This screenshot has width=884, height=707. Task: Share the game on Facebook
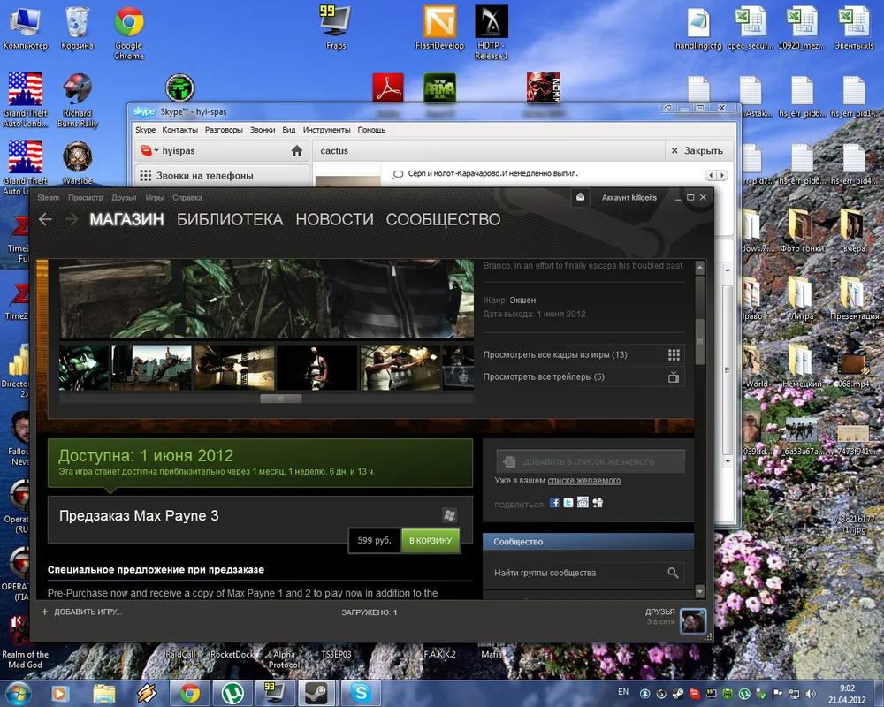tap(554, 503)
